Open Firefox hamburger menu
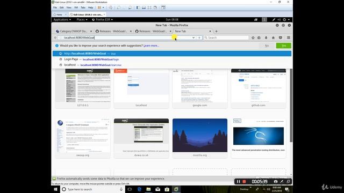Screen dimensions: 344x193 (289, 38)
